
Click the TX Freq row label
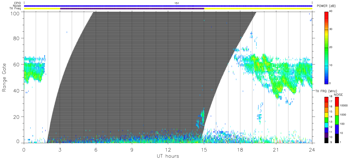click(16, 9)
